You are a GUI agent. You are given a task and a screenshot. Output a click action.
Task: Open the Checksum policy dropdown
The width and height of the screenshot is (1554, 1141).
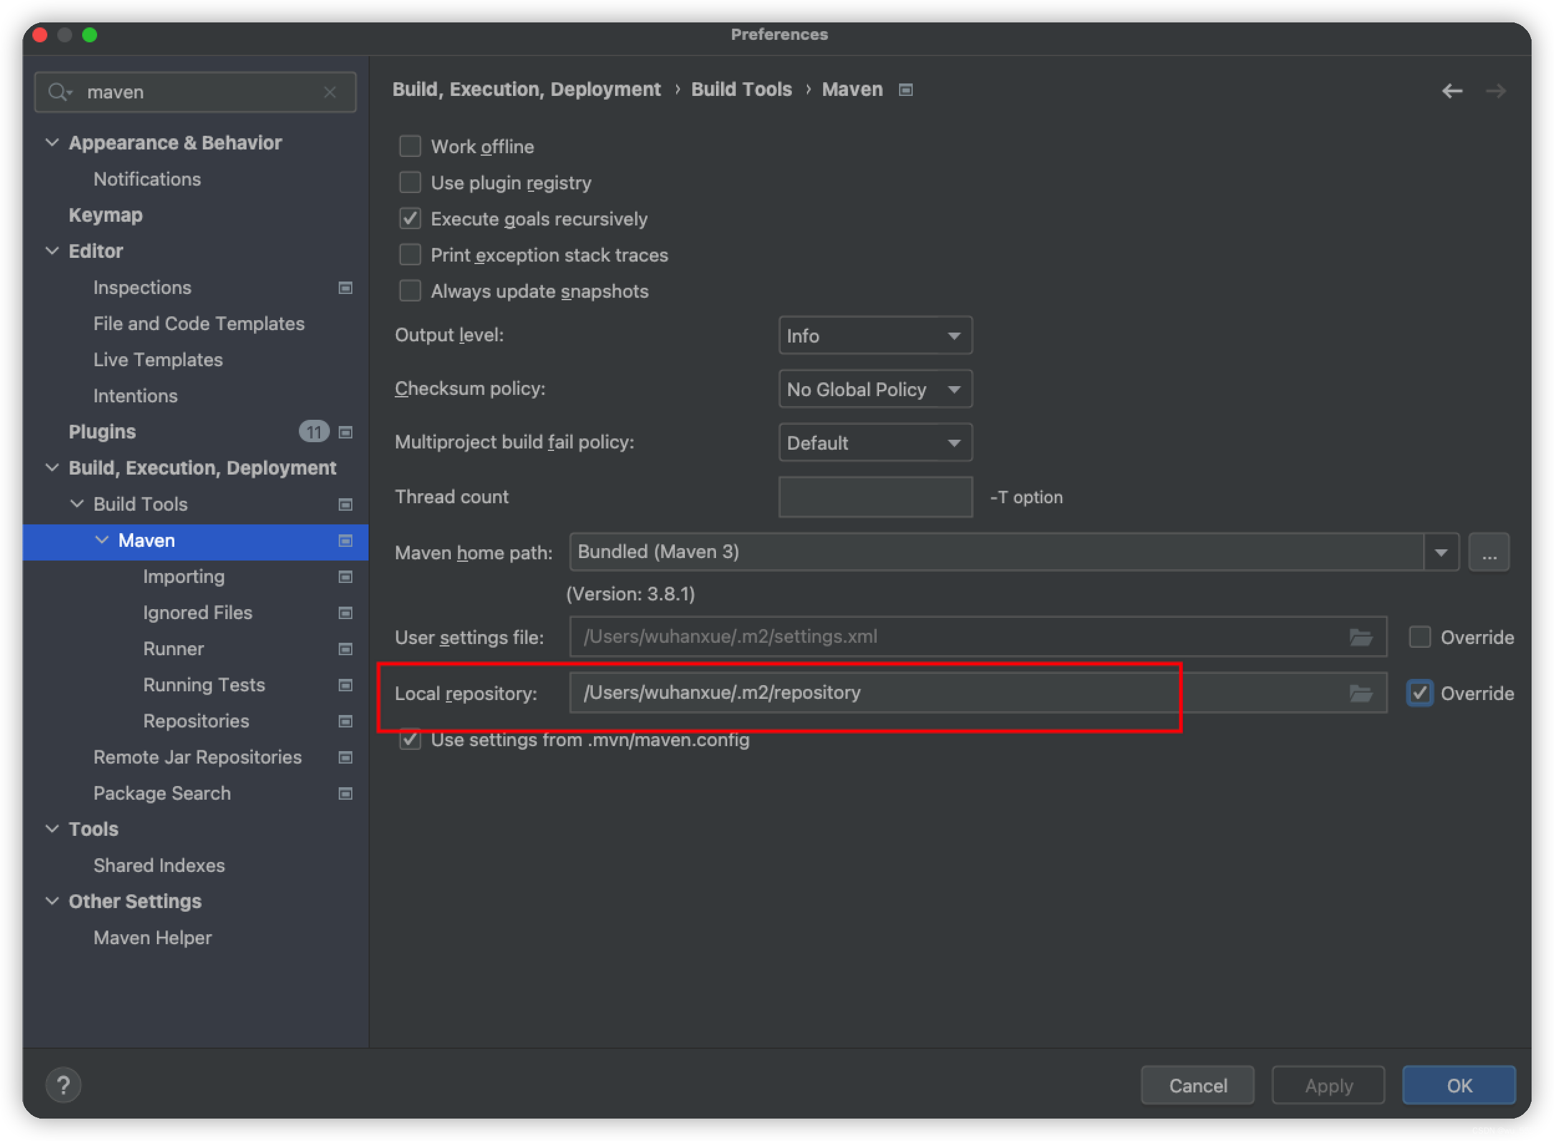coord(875,389)
